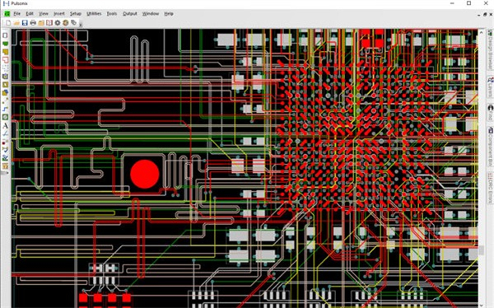Viewport: 494px width, 308px height.
Task: Save the design with the floppy disk icon
Action: [x=25, y=23]
